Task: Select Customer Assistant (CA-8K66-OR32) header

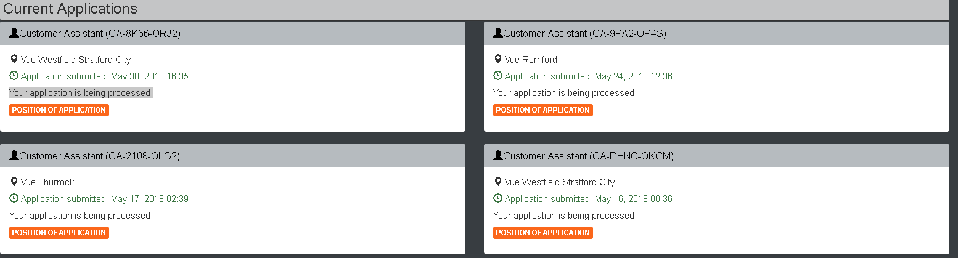Action: pyautogui.click(x=232, y=33)
